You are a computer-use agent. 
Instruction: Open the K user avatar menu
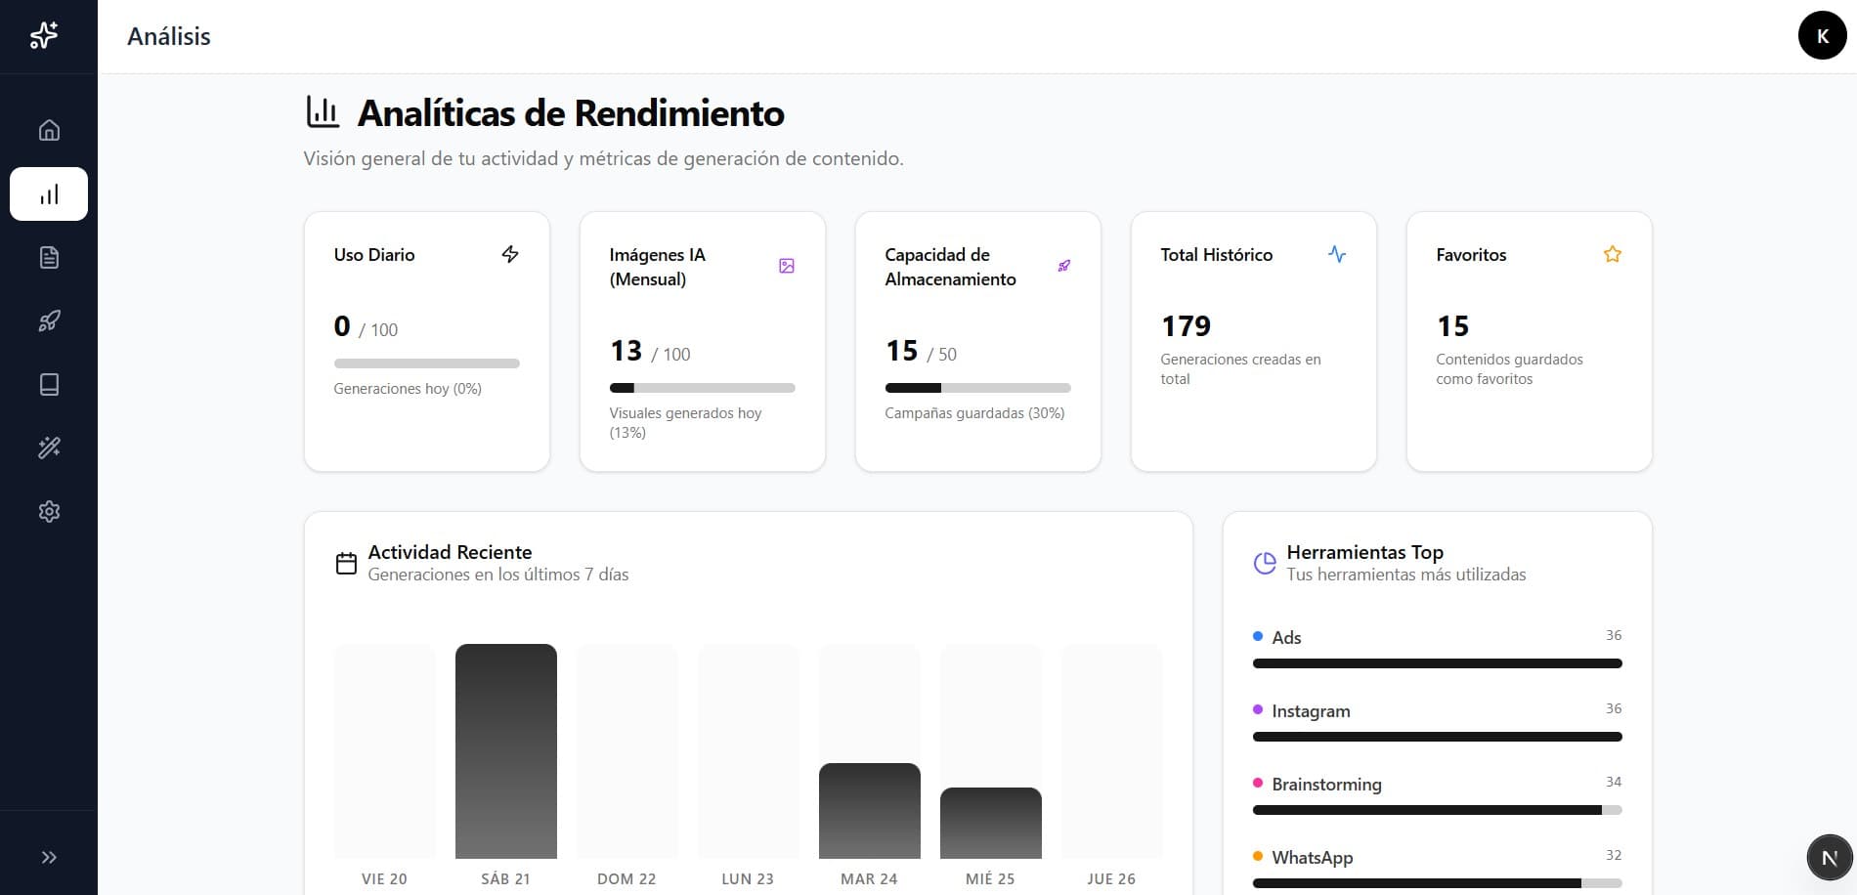[x=1822, y=36]
